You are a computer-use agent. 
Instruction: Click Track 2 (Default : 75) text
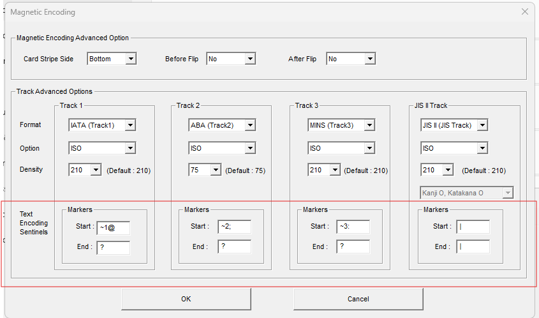(246, 170)
